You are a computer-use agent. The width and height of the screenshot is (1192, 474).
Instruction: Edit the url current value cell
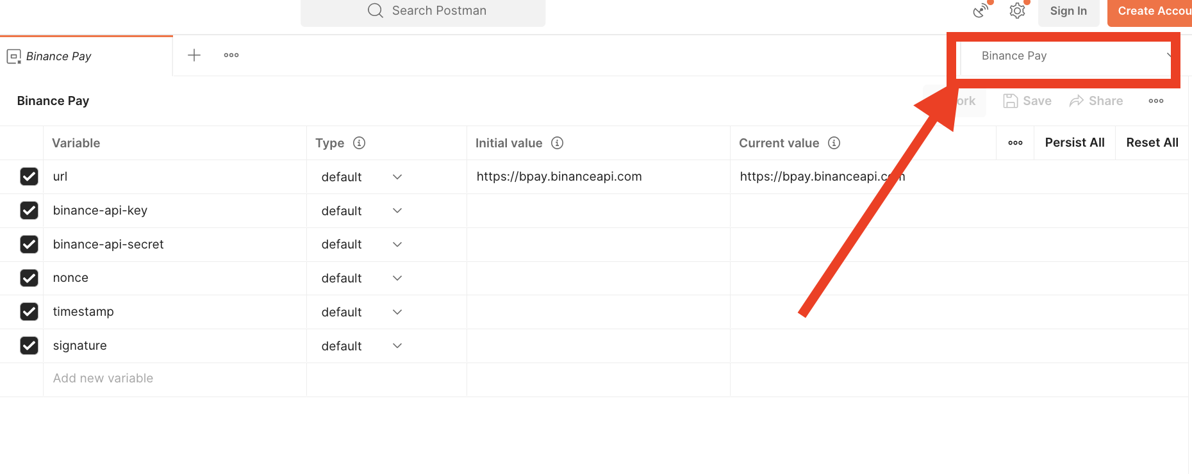959,177
